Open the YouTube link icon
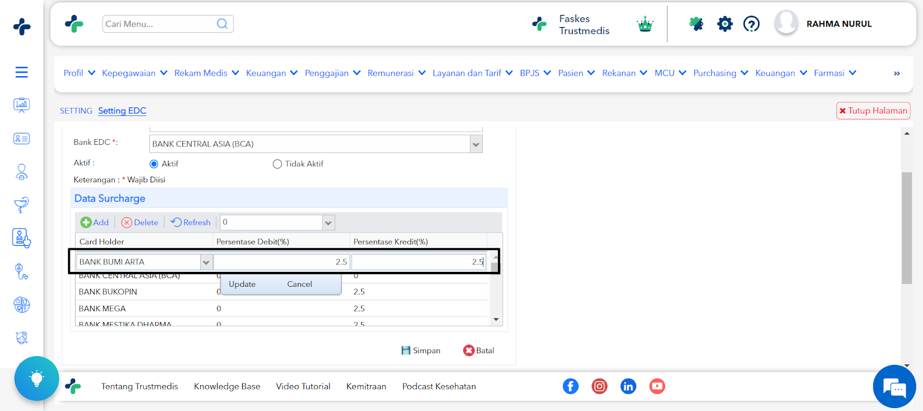923x411 pixels. pos(657,386)
